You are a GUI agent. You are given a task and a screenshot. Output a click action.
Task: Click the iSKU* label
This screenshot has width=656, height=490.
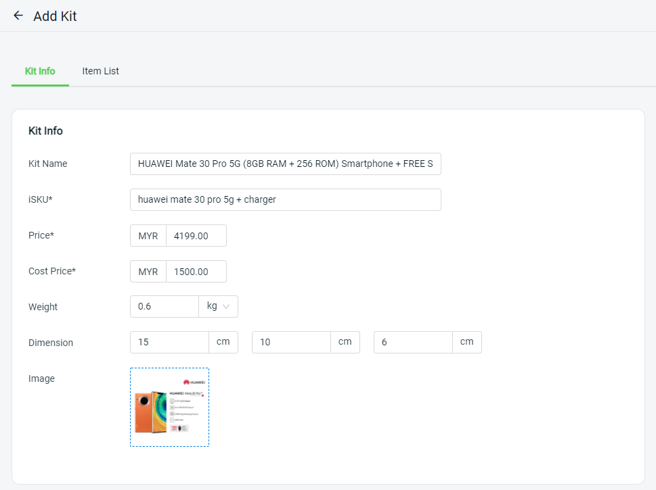pyautogui.click(x=41, y=199)
